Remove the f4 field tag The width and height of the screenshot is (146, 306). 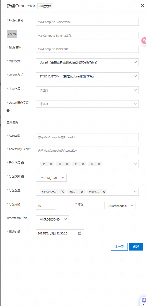pos(99,164)
